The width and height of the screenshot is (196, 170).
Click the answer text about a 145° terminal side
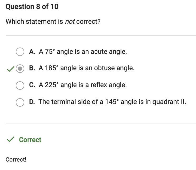[112, 102]
